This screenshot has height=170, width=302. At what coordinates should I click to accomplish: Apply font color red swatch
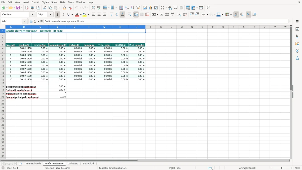(x=77, y=15)
